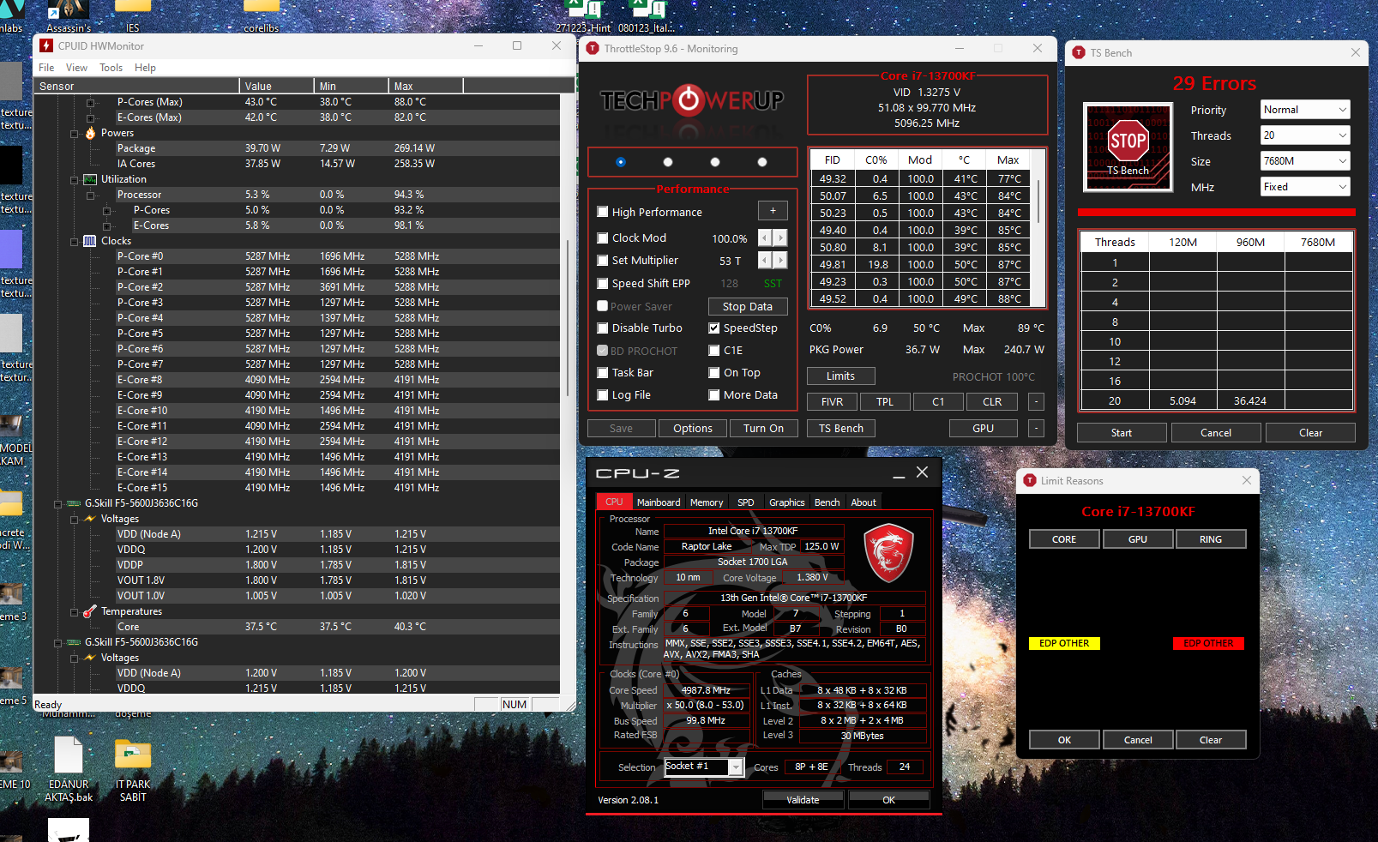
Task: Click the Stop Data button
Action: click(748, 306)
